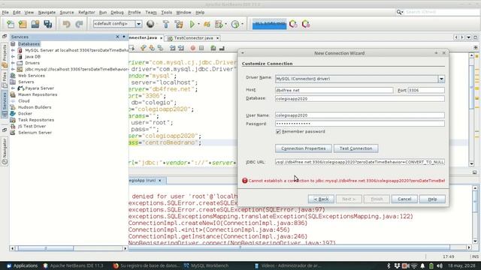The image size is (481, 270).
Task: Click the Profile Project clock icon
Action: [x=235, y=24]
